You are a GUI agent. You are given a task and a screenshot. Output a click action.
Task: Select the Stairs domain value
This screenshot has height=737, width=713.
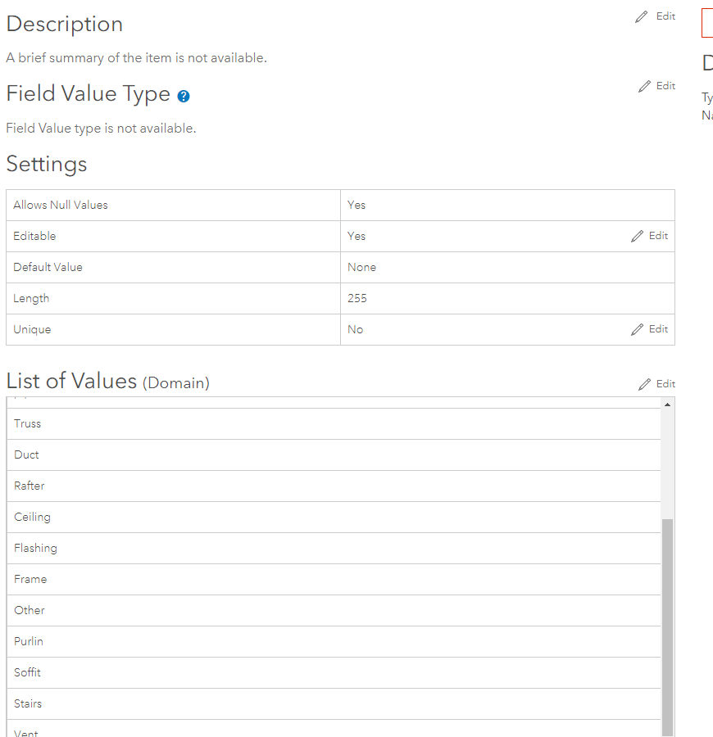pyautogui.click(x=28, y=703)
